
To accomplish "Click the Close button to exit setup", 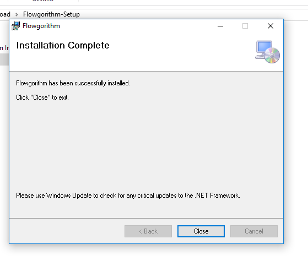I will pos(201,231).
